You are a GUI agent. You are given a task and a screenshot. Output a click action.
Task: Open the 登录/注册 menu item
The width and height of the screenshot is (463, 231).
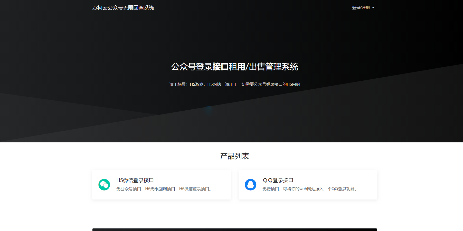tap(361, 7)
